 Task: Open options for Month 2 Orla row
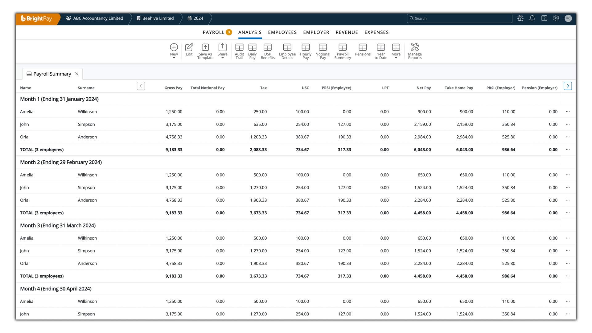[x=568, y=200]
